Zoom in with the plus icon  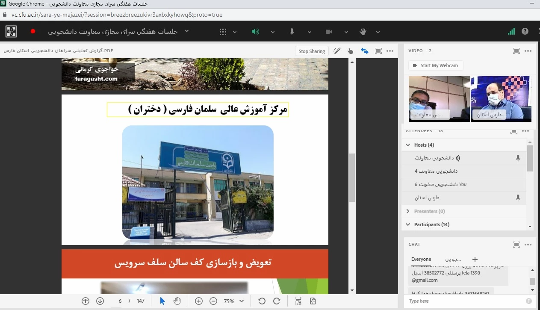199,301
